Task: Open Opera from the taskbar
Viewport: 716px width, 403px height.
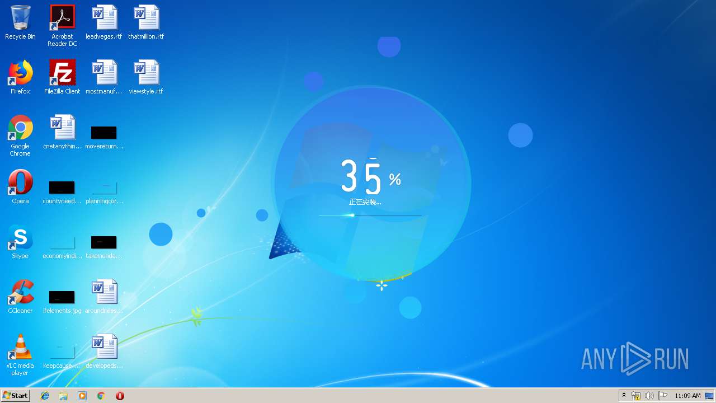Action: pyautogui.click(x=120, y=396)
